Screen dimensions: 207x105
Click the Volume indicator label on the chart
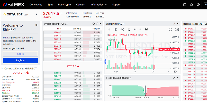pos(111,40)
